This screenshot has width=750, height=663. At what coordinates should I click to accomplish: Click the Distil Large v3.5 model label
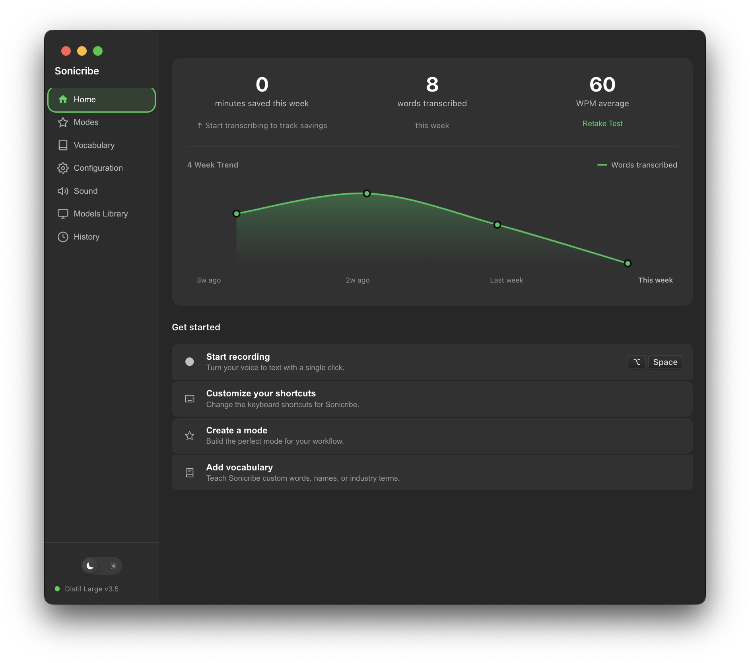[x=92, y=589]
